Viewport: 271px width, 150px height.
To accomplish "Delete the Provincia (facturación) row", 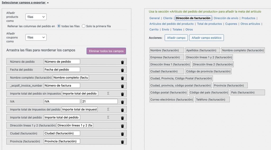I will point(122,142).
